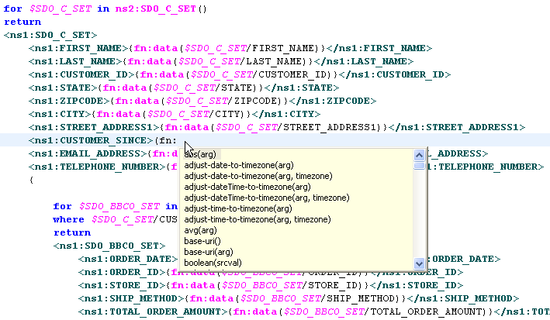Click the top-level return keyword

click(x=22, y=22)
